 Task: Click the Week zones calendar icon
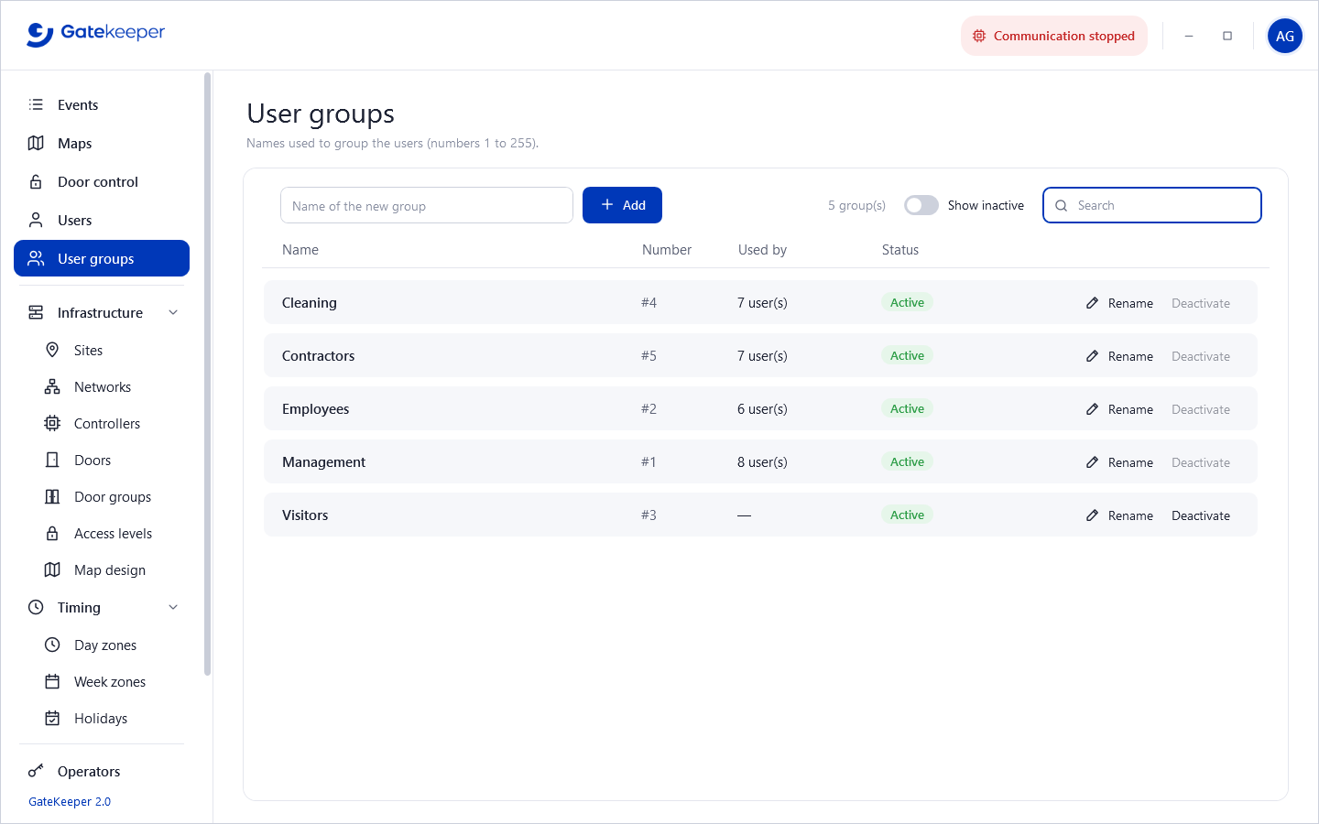(52, 681)
